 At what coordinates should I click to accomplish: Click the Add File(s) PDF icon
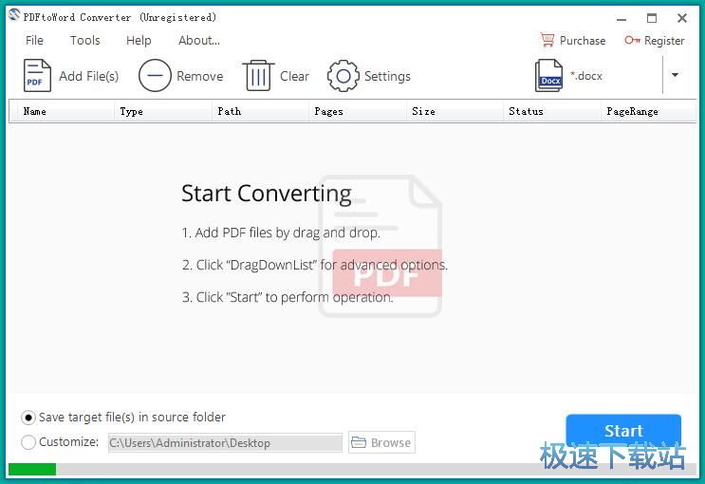click(x=37, y=76)
